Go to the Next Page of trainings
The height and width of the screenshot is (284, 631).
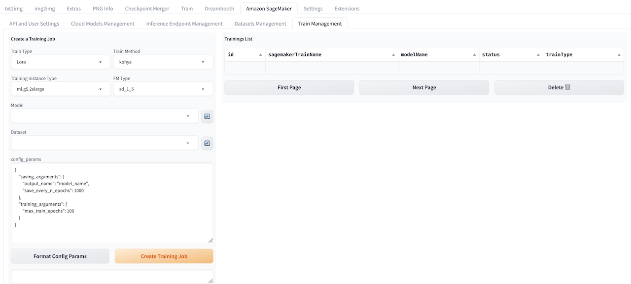(x=424, y=87)
